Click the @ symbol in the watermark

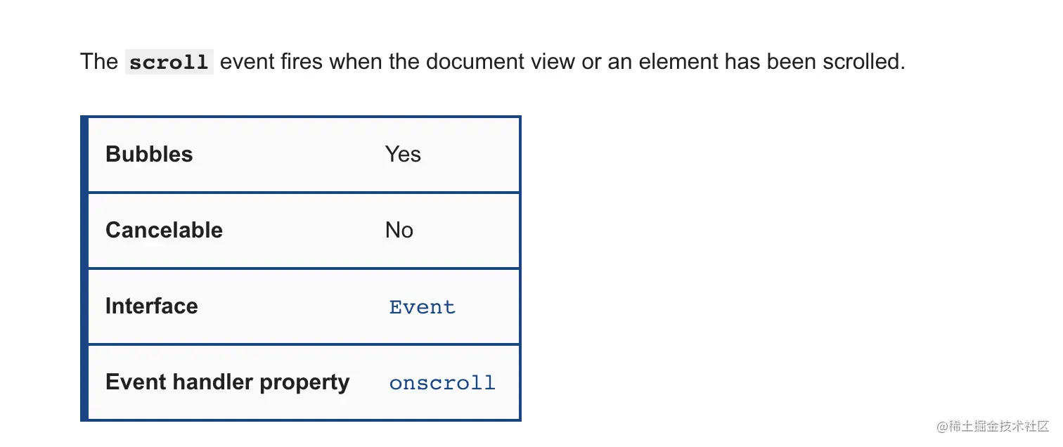pos(942,427)
